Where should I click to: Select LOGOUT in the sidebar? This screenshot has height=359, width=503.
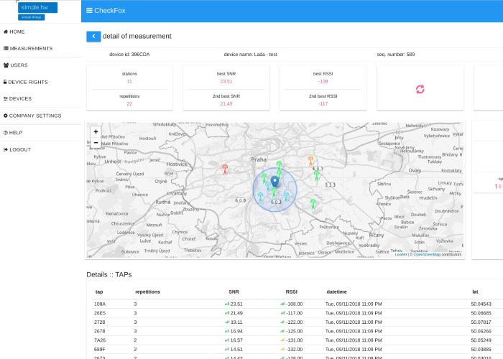click(x=17, y=149)
